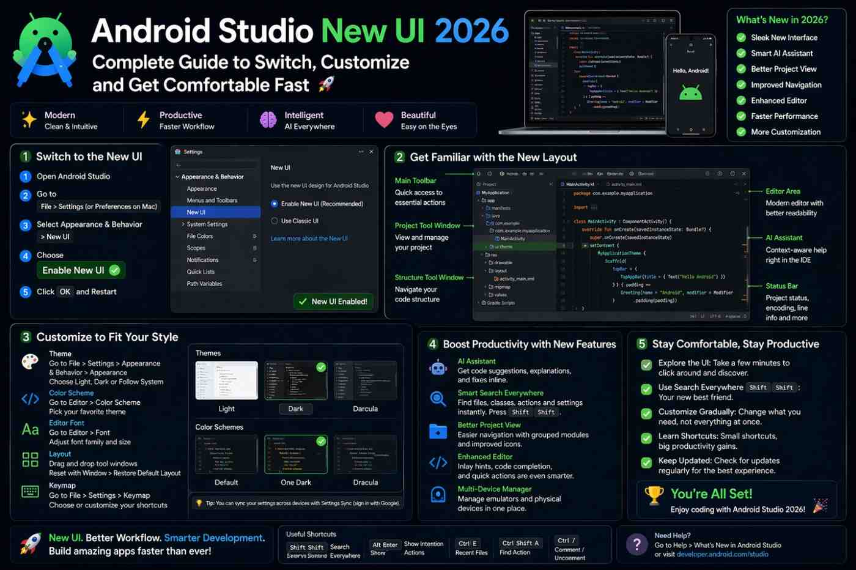Click the Enhanced Editor code brackets icon
Image resolution: width=856 pixels, height=570 pixels.
tap(438, 463)
